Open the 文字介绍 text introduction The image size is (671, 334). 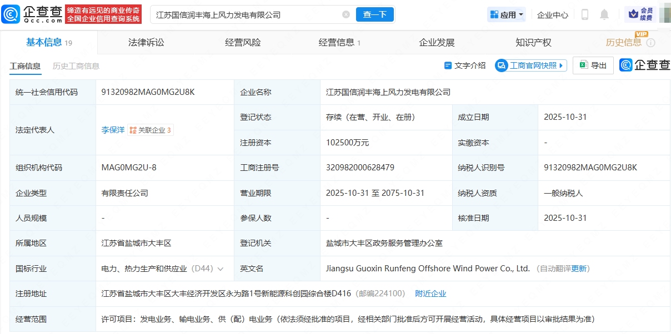click(x=465, y=65)
